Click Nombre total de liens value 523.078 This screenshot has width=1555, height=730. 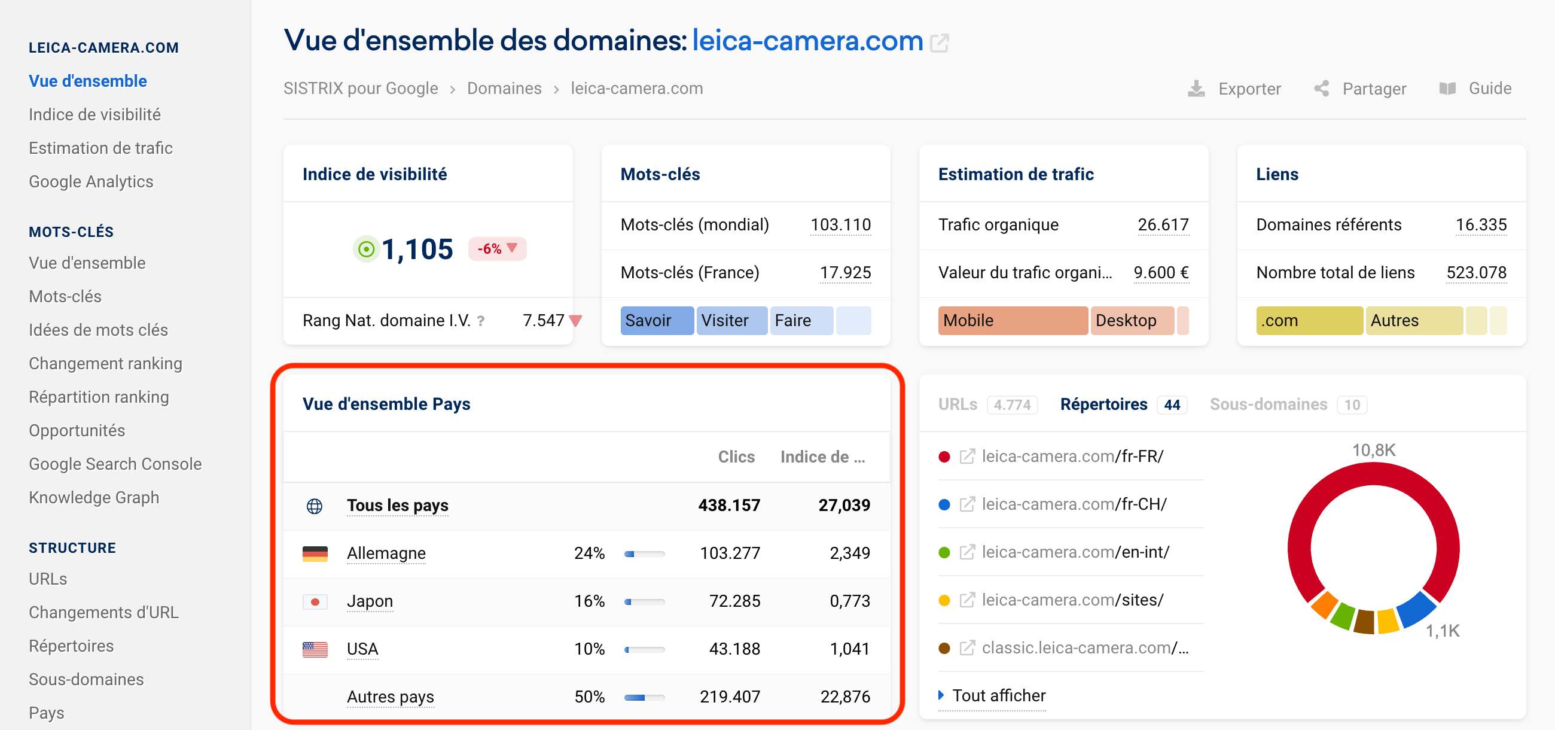pyautogui.click(x=1477, y=273)
